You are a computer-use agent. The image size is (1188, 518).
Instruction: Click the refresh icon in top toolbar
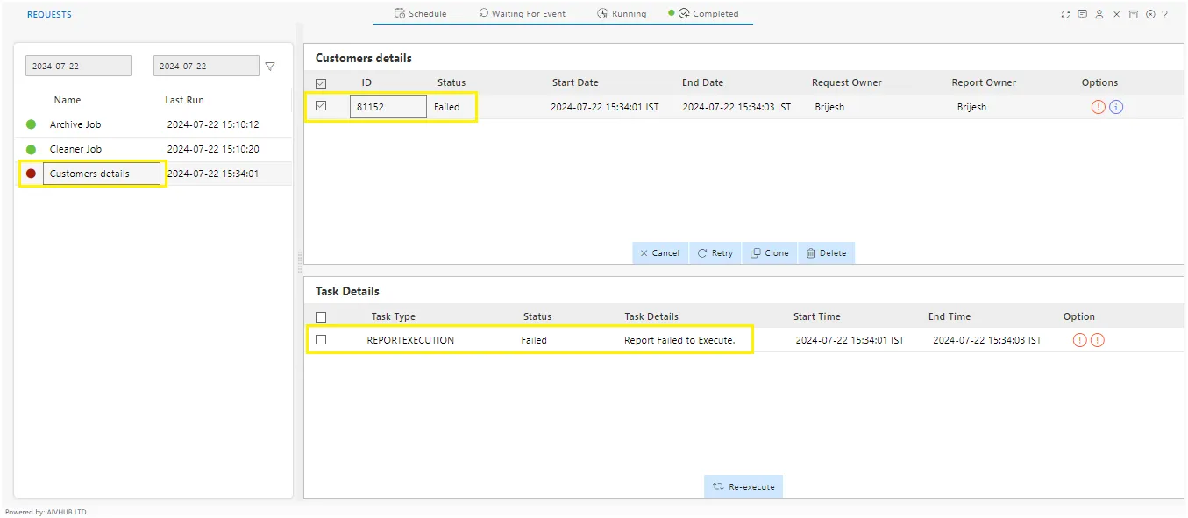pos(1065,14)
